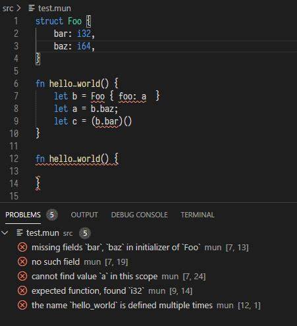297x326 pixels.
Task: Click the underlined 'Foo' on line 7
Action: pos(97,96)
